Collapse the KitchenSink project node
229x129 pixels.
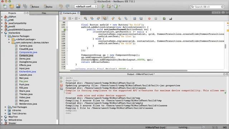click(x=2, y=33)
